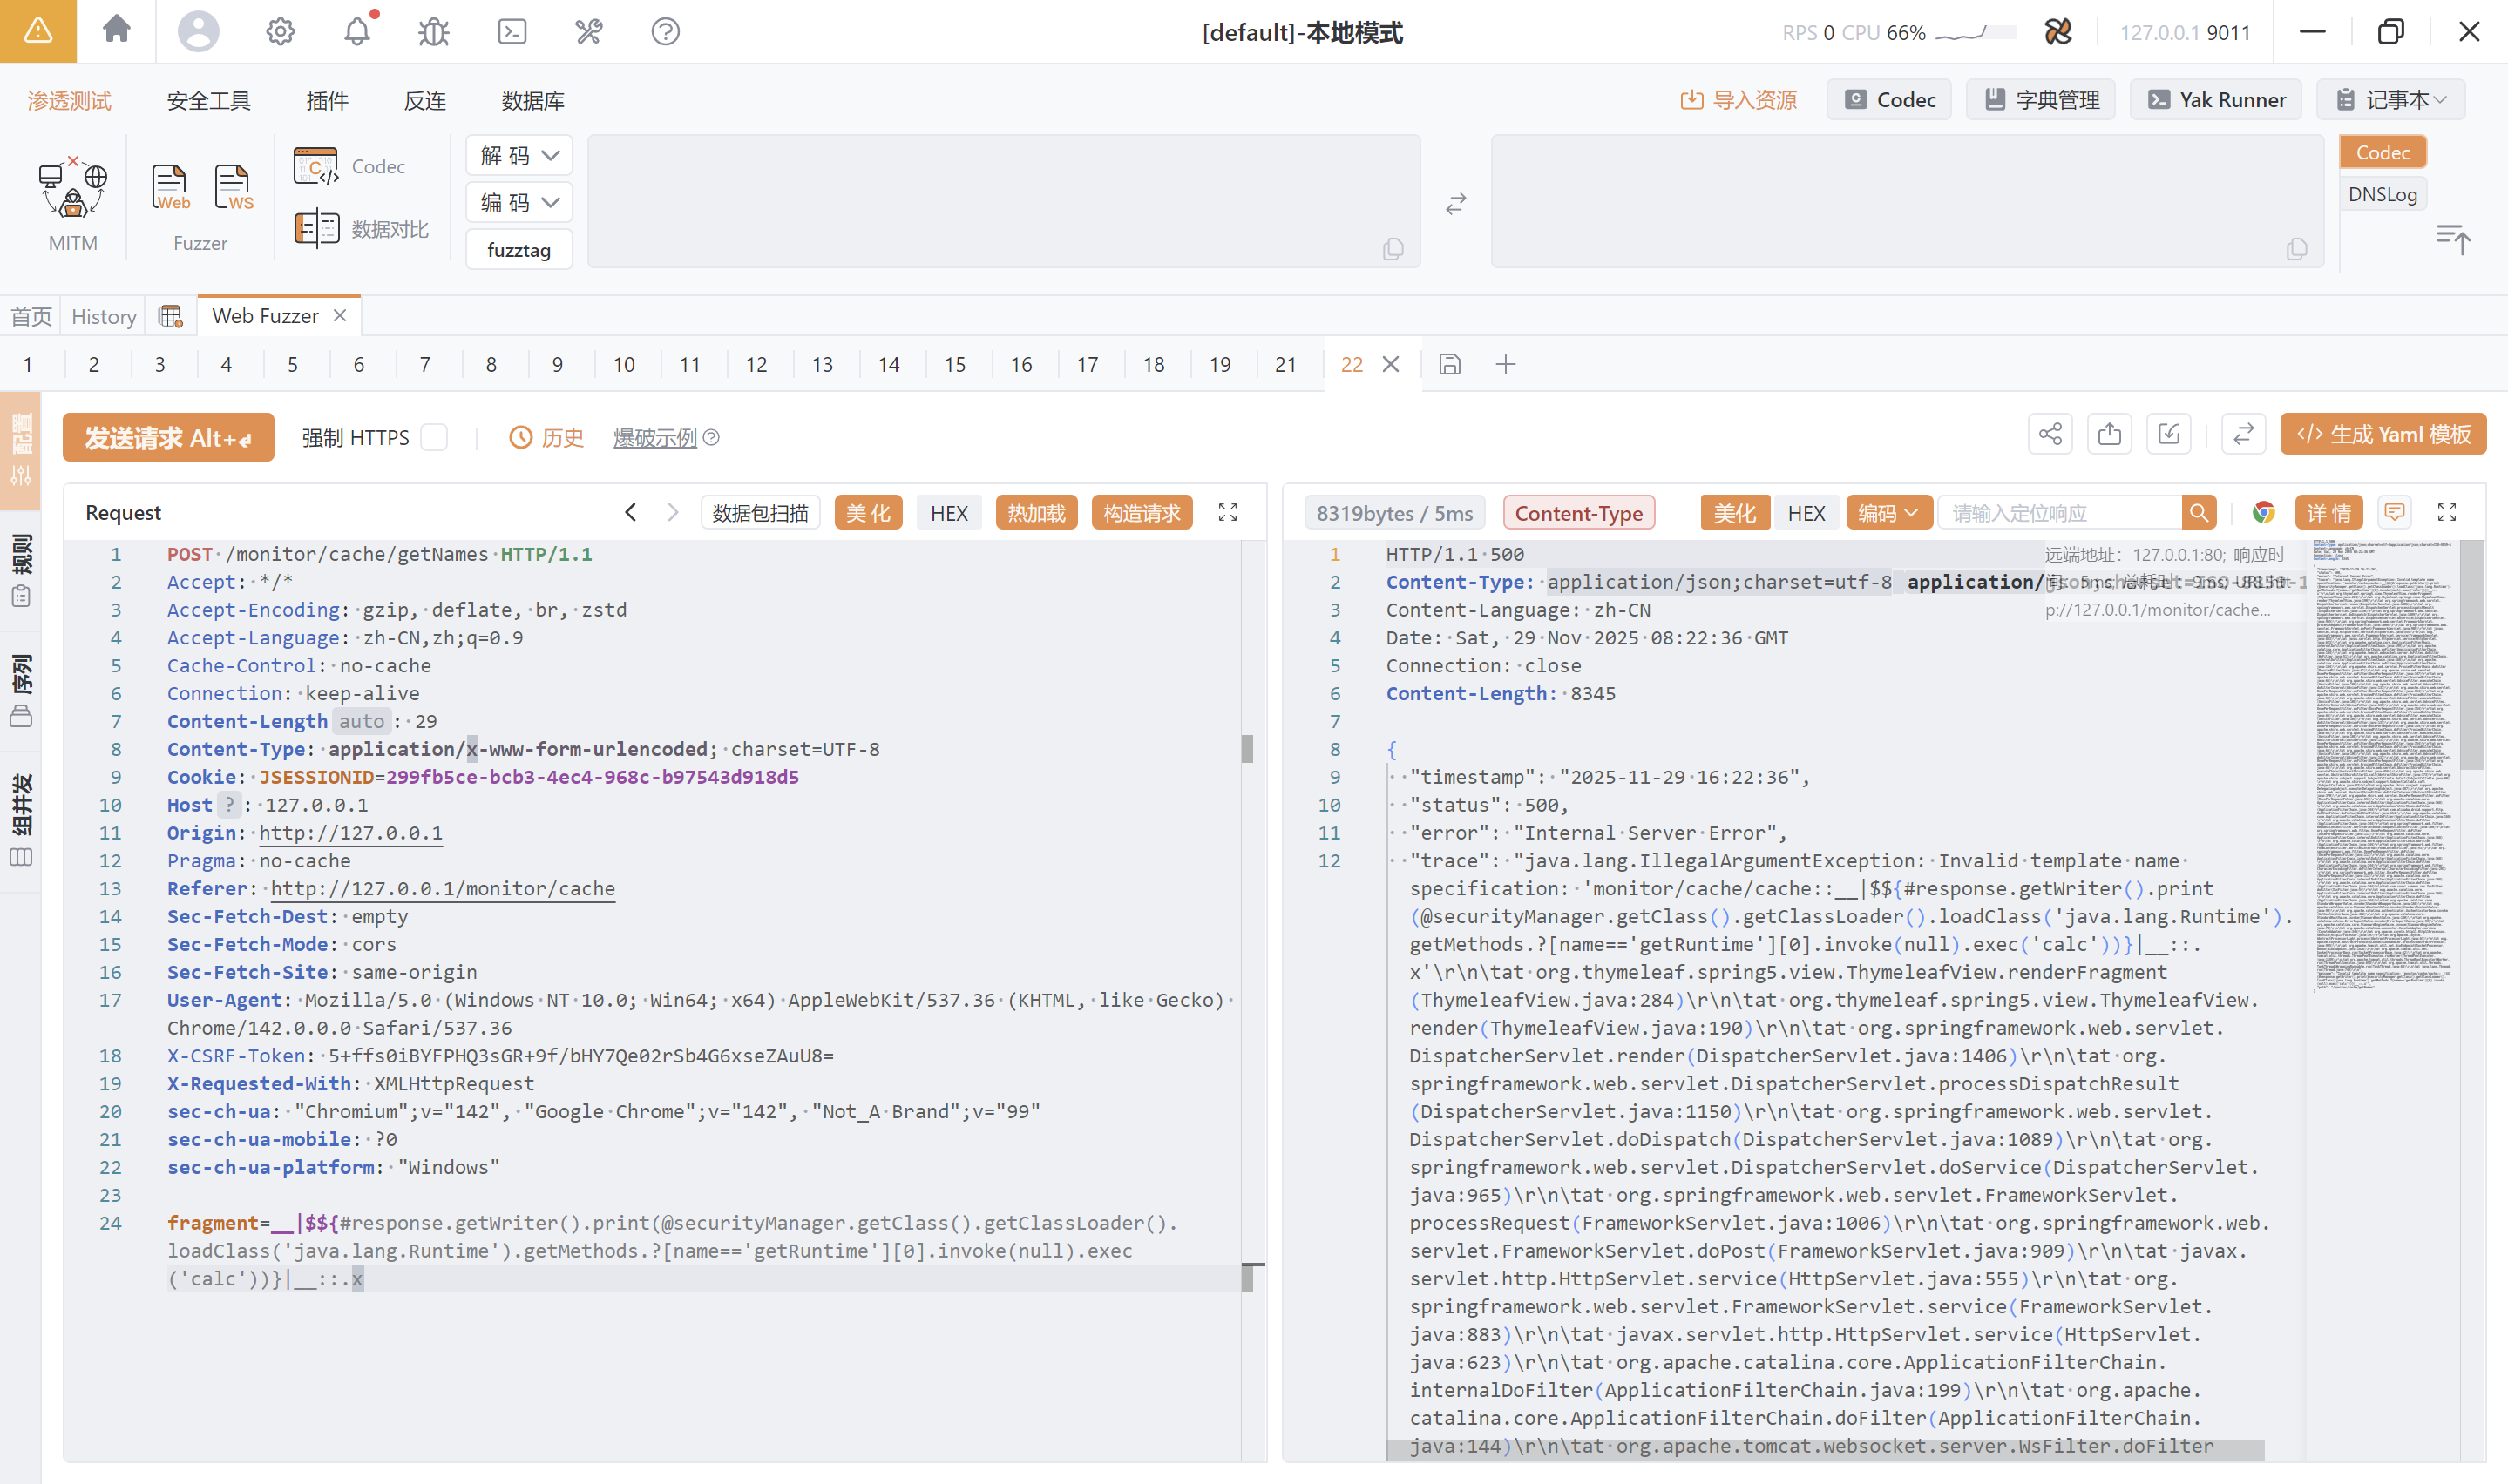
Task: Toggle the force HTTPS checkbox
Action: (434, 438)
